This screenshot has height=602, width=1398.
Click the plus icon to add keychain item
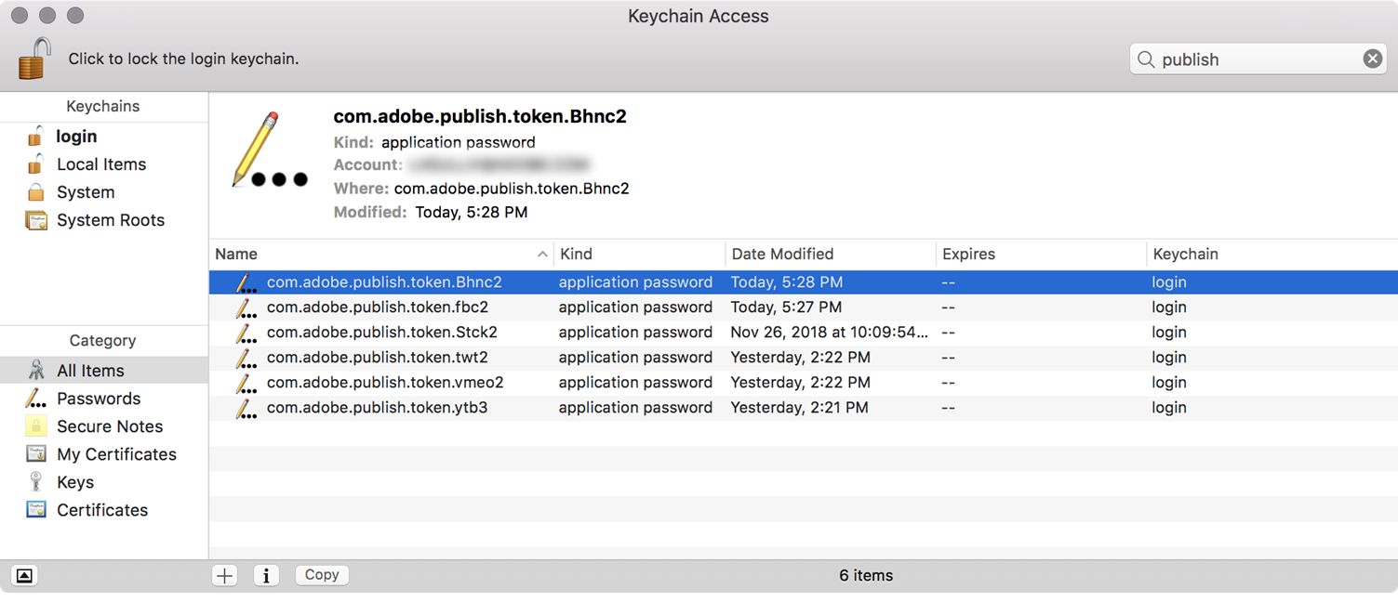pyautogui.click(x=224, y=575)
